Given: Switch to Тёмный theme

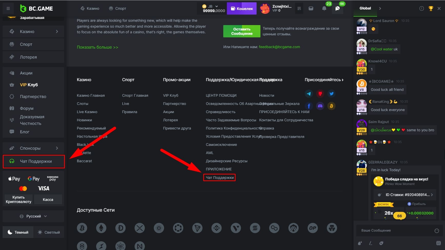Looking at the screenshot, I should (x=18, y=232).
